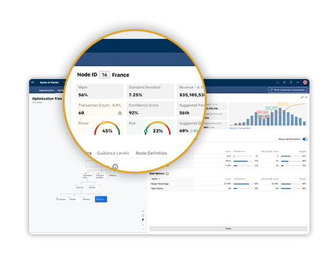Click the dash icon in the title bar
The height and width of the screenshot is (259, 334).
[x=298, y=82]
